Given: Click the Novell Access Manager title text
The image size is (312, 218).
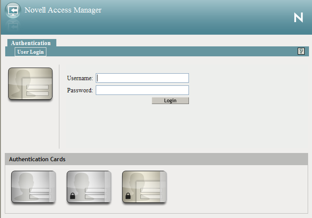Looking at the screenshot, I should (x=63, y=10).
